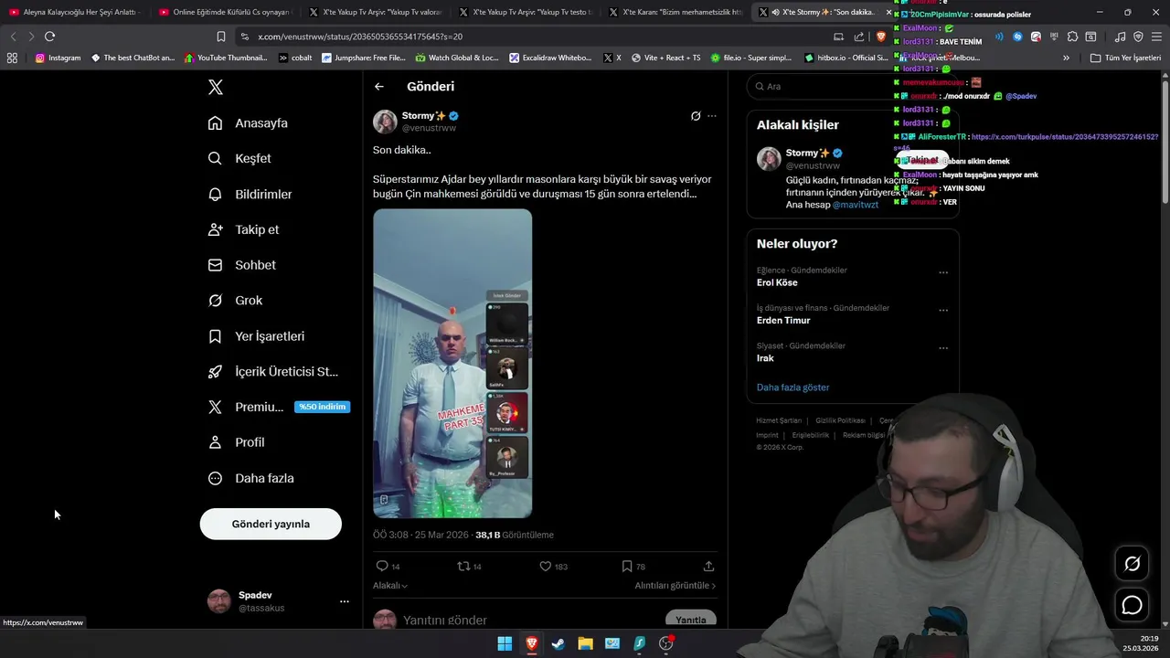Switch to Yakup Tv testo X tab

click(x=525, y=12)
